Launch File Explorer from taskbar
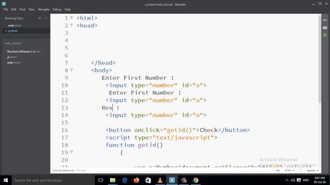The image size is (330, 185). [112, 180]
